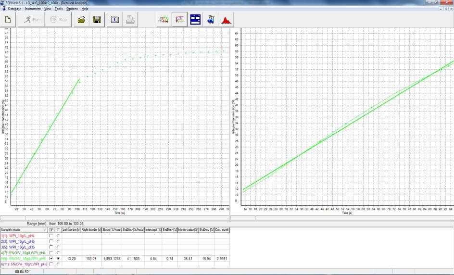Click the laboratory flasks icon

[x=211, y=20]
